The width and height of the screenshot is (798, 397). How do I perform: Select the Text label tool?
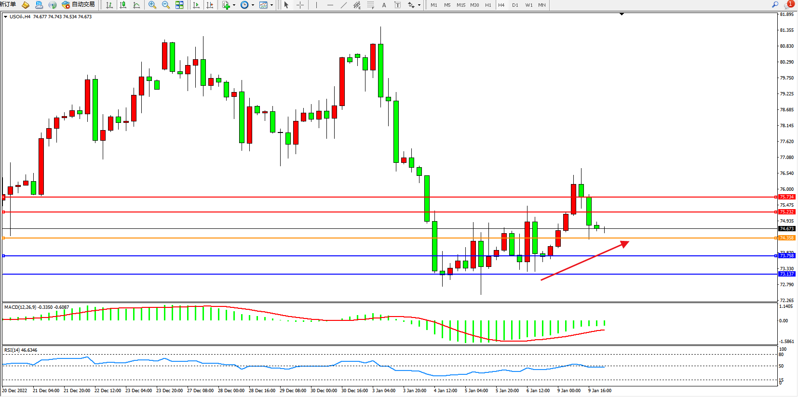(384, 5)
